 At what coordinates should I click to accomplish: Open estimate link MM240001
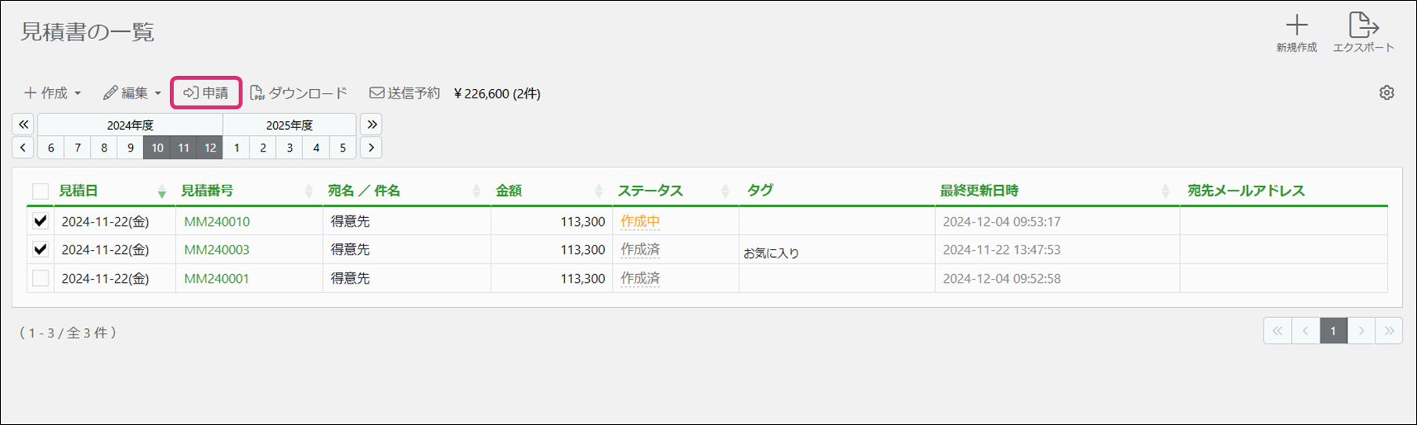(x=217, y=278)
